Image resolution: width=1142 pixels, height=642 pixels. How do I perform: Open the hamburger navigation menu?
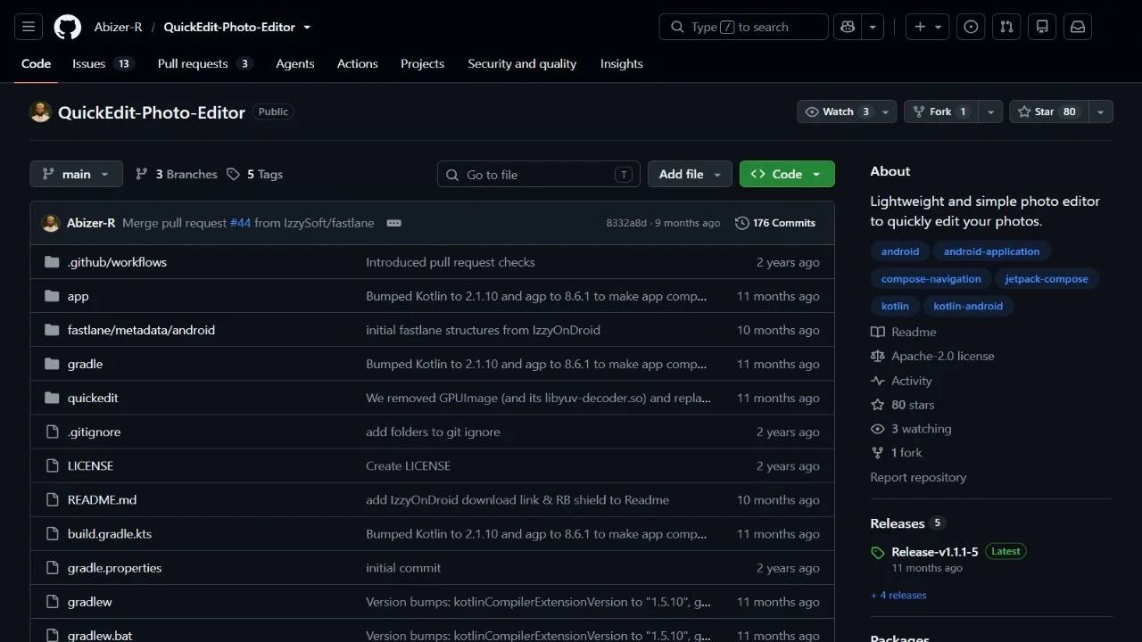click(x=28, y=27)
